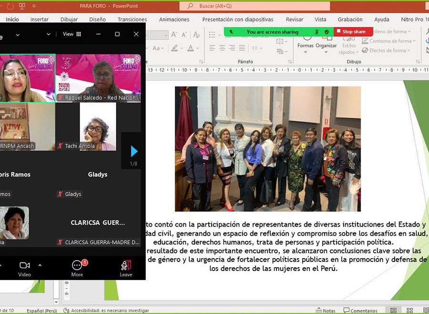Expand the video options arrow beside Video
The height and width of the screenshot is (314, 429).
(x=40, y=265)
